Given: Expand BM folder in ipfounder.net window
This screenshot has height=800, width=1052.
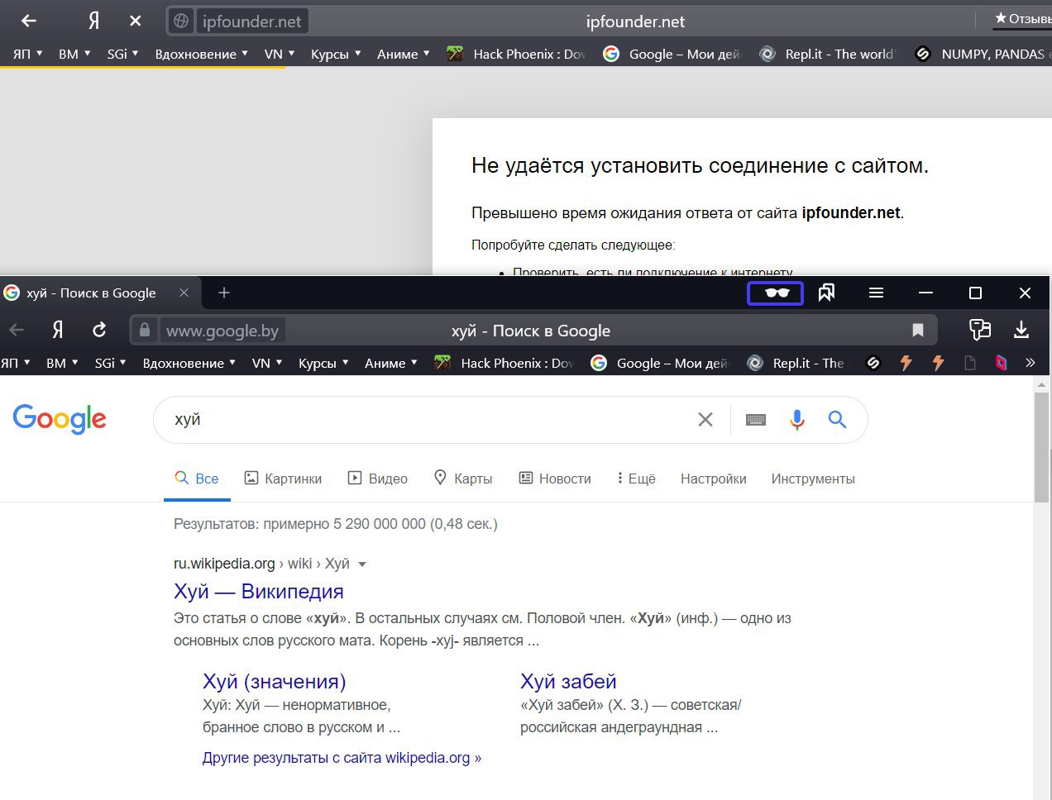Looking at the screenshot, I should [74, 54].
